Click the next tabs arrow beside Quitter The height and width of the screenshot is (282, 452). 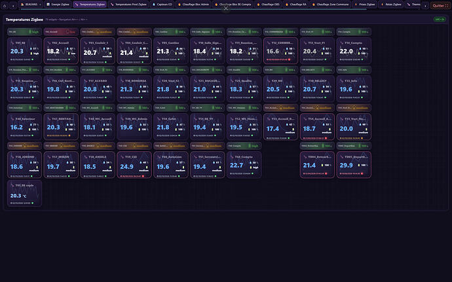(425, 5)
